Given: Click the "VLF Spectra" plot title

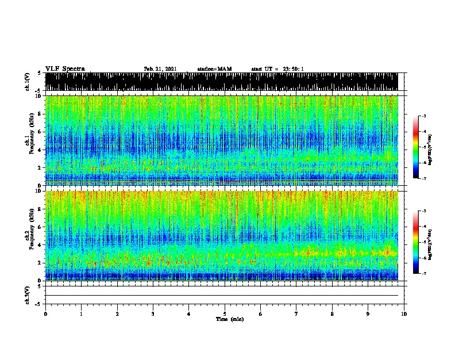Looking at the screenshot, I should pyautogui.click(x=65, y=69).
